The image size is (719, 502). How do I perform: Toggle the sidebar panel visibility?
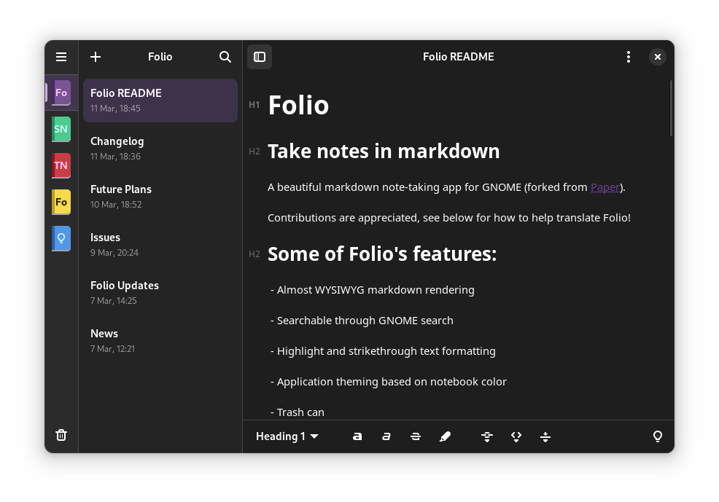click(260, 57)
